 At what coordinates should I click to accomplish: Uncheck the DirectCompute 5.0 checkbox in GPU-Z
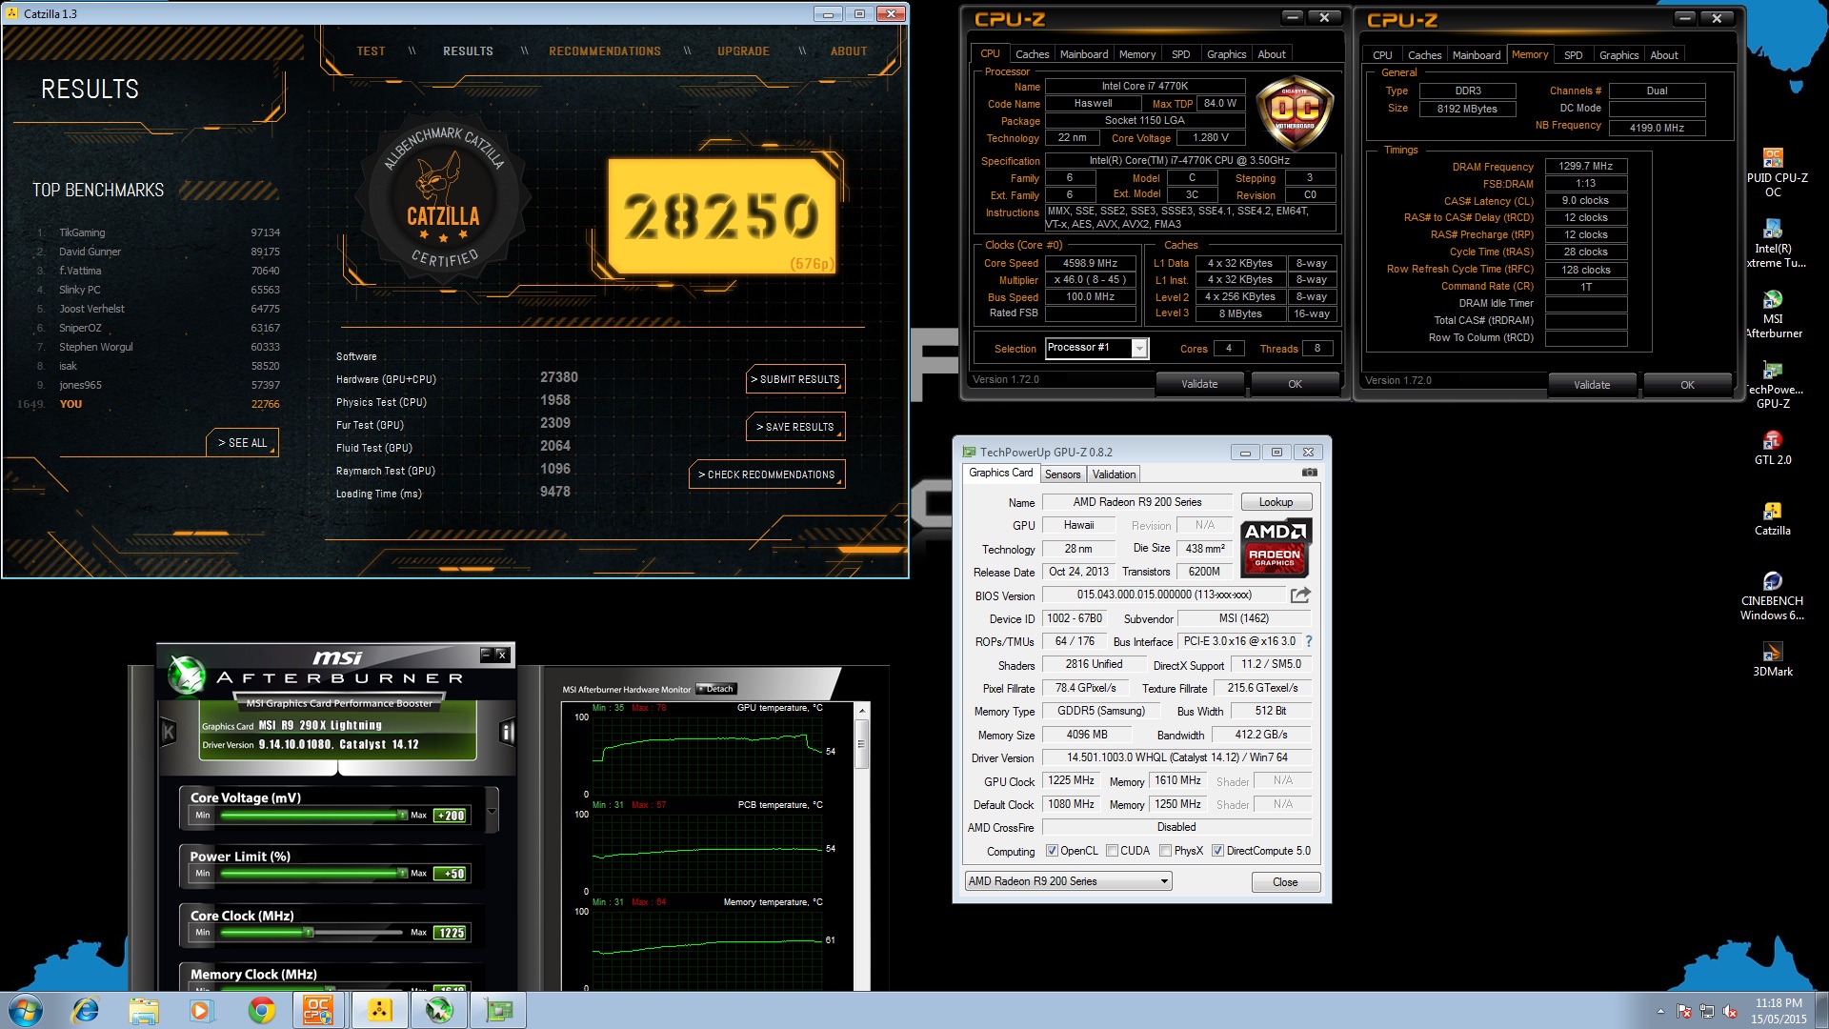(x=1217, y=851)
